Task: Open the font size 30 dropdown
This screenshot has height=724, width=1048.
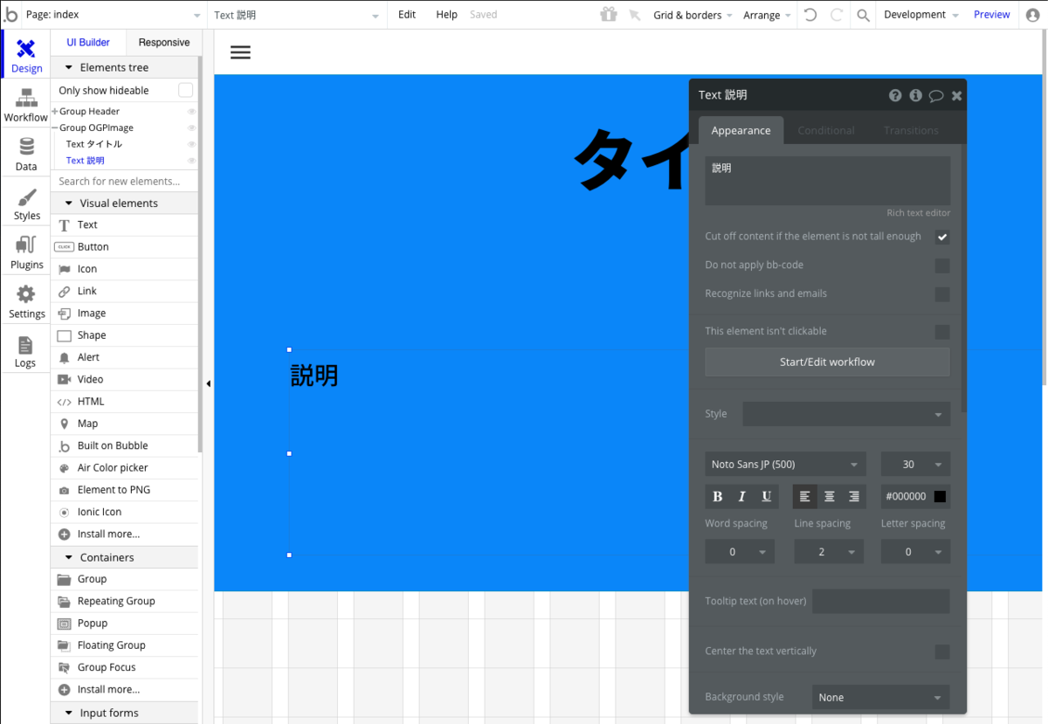Action: (x=915, y=465)
